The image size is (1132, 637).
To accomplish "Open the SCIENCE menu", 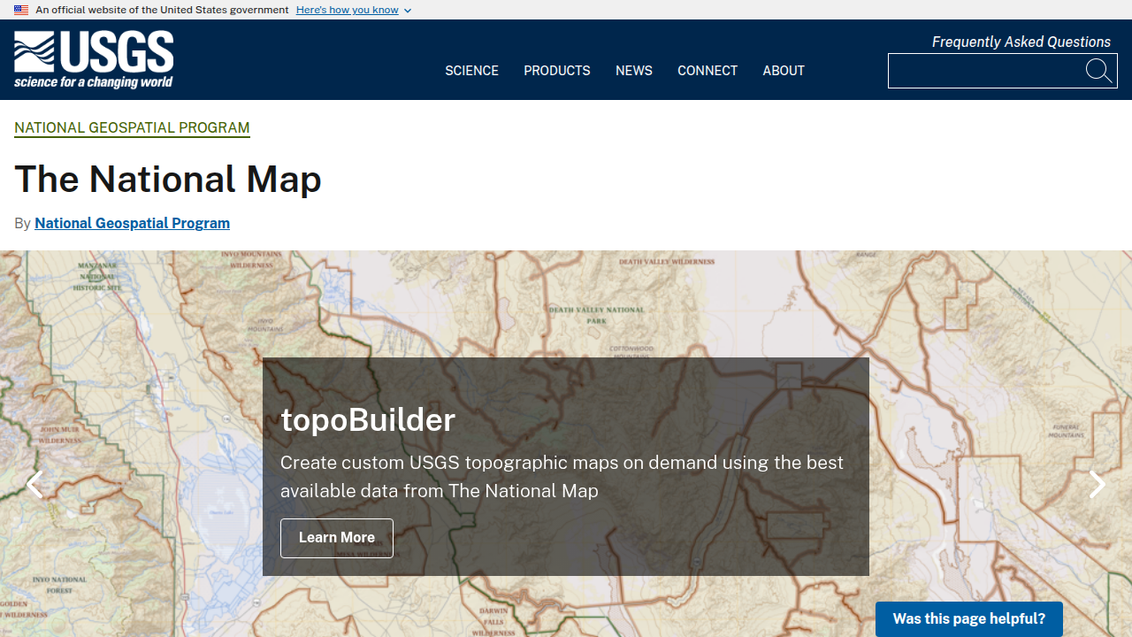I will coord(471,71).
